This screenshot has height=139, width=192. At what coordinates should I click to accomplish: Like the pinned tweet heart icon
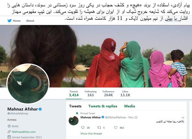click(x=116, y=128)
